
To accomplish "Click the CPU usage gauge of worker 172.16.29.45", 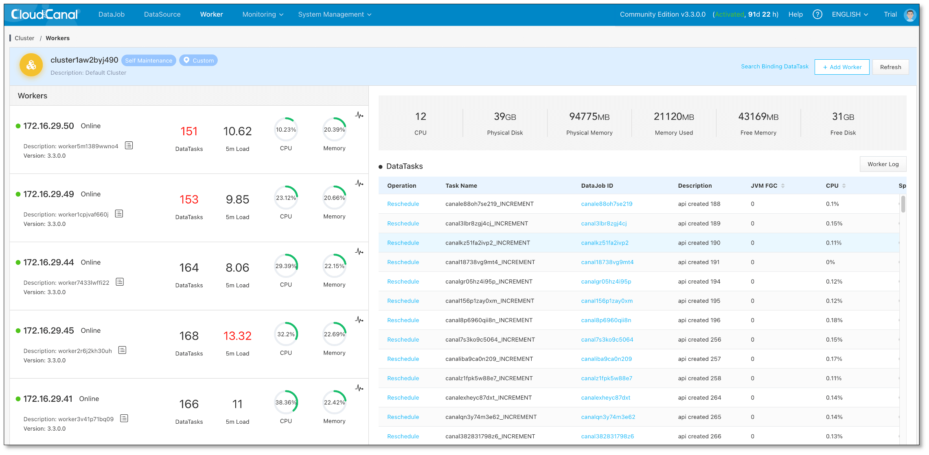I will [x=286, y=334].
